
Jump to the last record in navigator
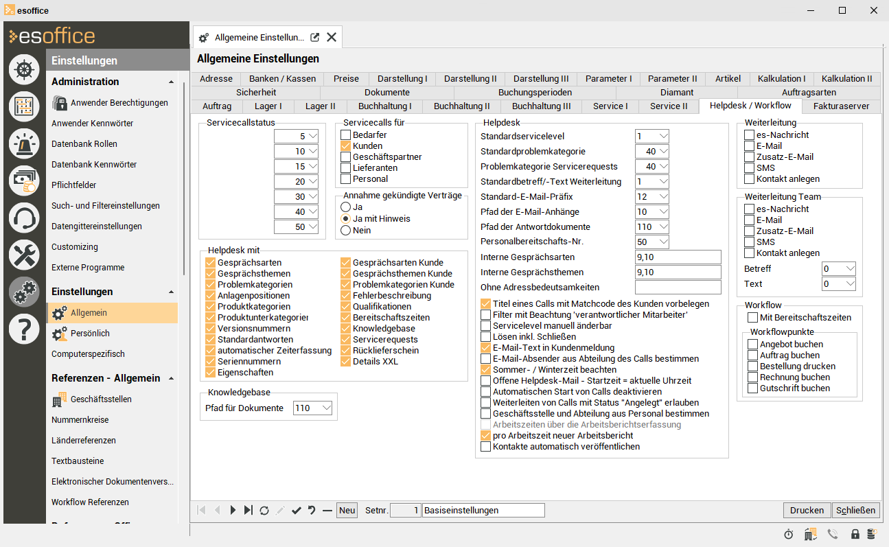click(x=249, y=510)
